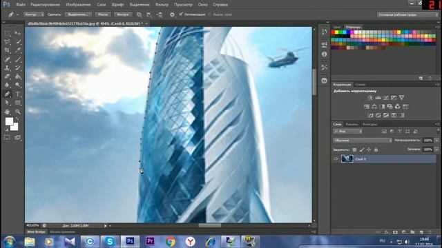Viewport: 442px width, 248px height.
Task: Click the path operations icon
Action: pos(140,14)
